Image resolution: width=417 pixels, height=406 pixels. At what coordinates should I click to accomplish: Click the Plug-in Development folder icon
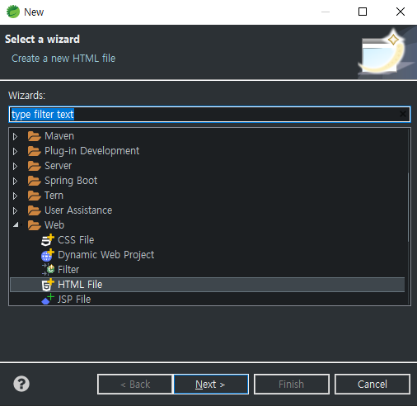35,151
